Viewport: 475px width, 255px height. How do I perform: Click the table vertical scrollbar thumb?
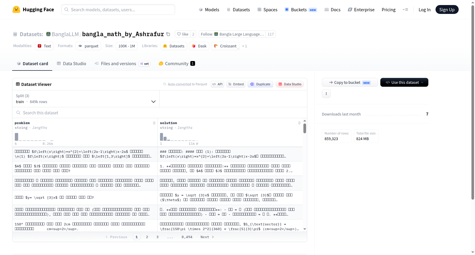(305, 128)
